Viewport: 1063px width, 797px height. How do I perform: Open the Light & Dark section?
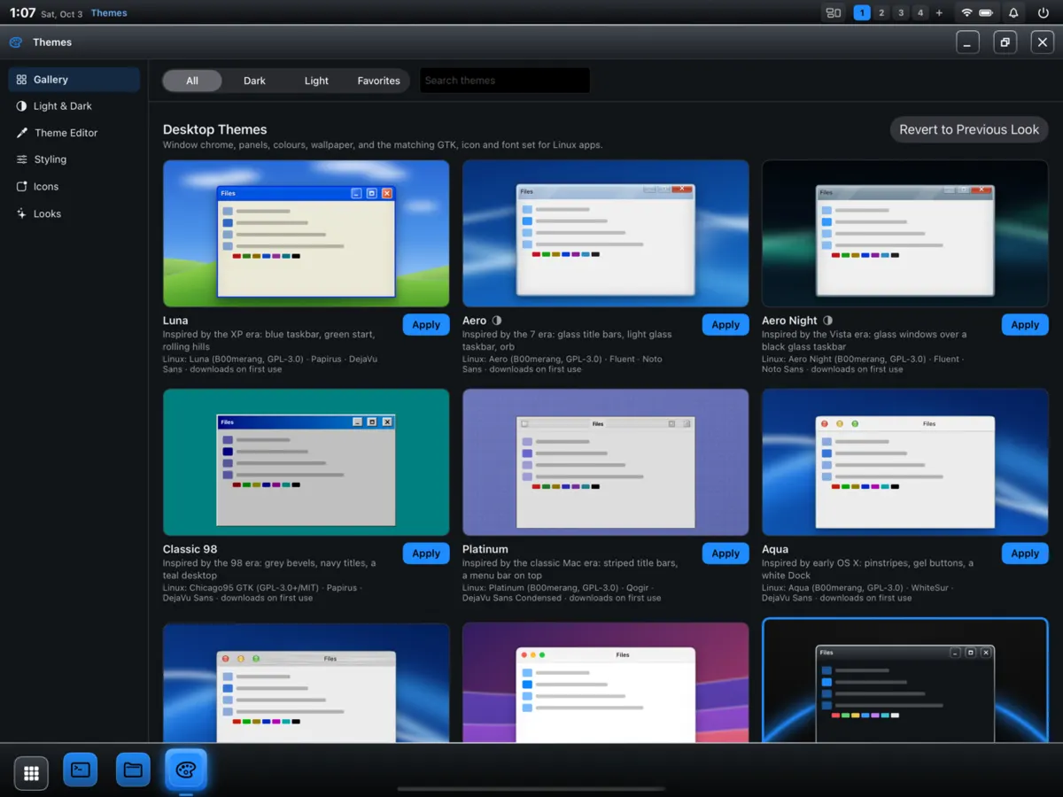click(74, 106)
